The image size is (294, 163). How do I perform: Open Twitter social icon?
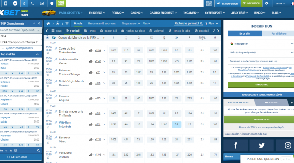262,145
